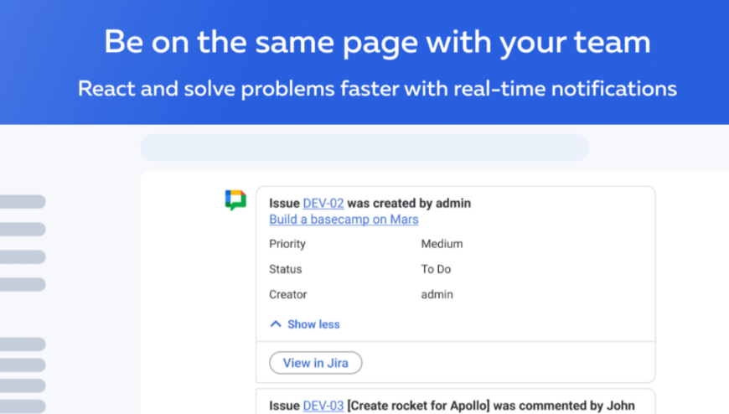The image size is (729, 414).
Task: Click the real-time notifications subtitle text
Action: [377, 88]
